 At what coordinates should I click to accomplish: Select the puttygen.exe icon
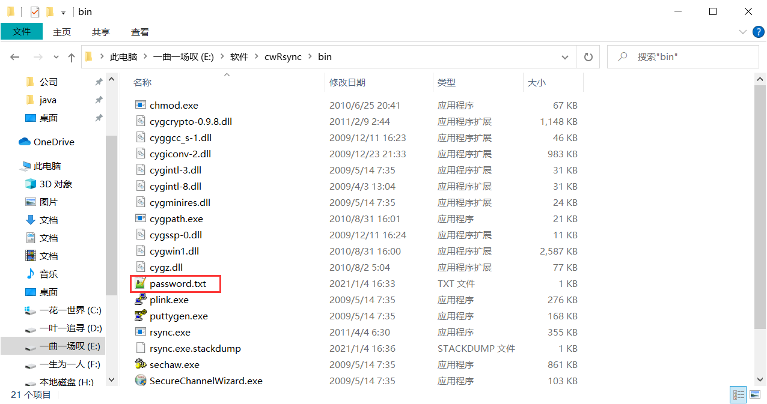tap(140, 316)
